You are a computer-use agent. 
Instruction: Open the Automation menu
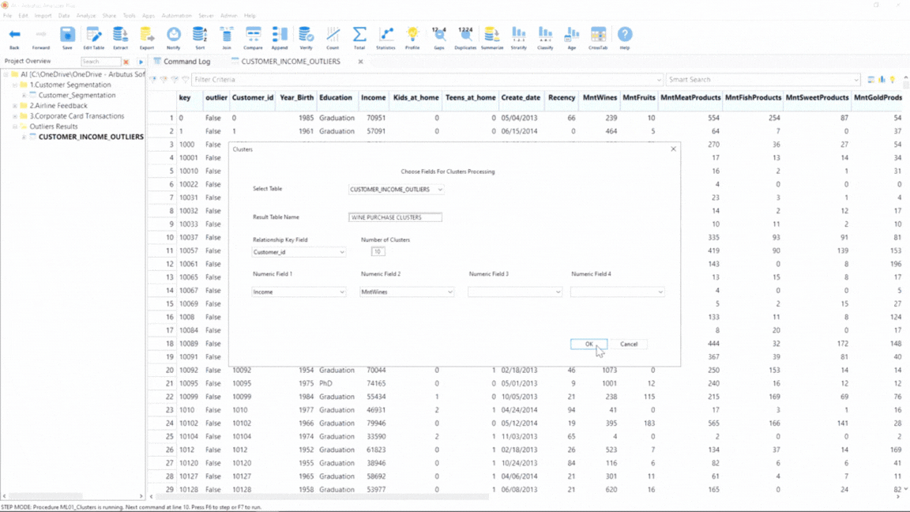point(176,16)
